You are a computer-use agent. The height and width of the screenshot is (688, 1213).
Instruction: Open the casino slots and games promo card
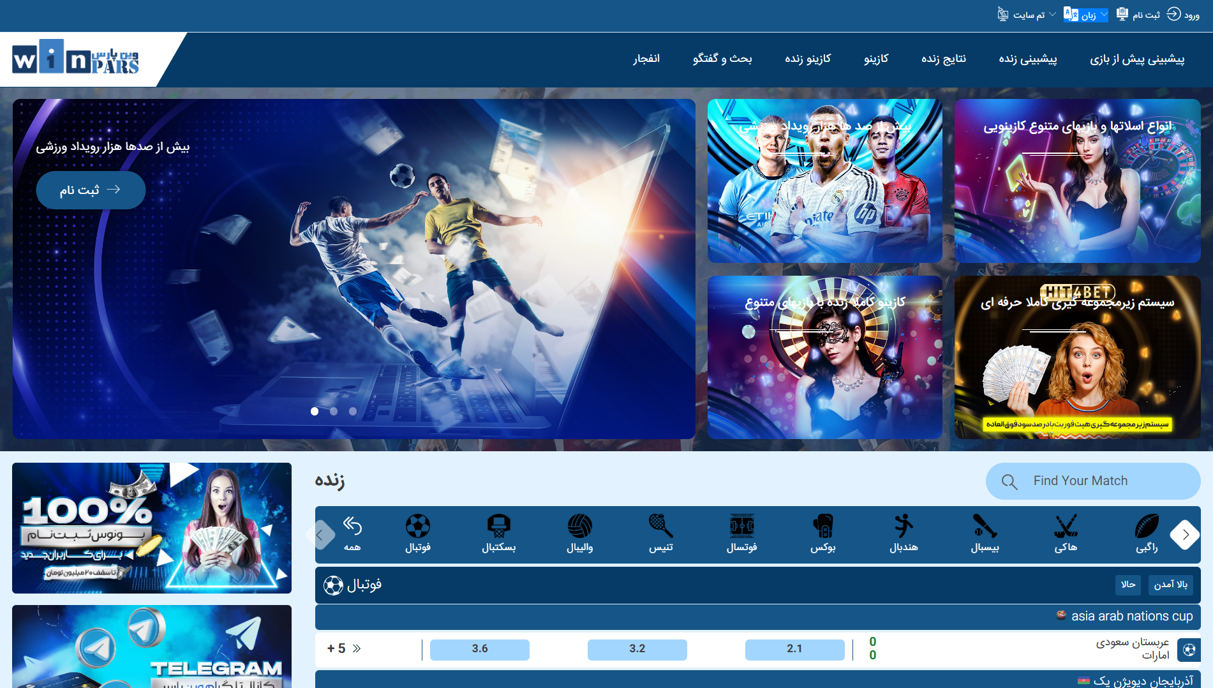point(1077,181)
